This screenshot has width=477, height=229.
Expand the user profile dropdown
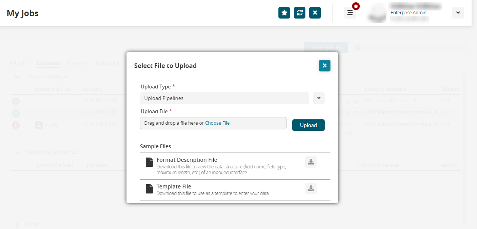tap(458, 13)
